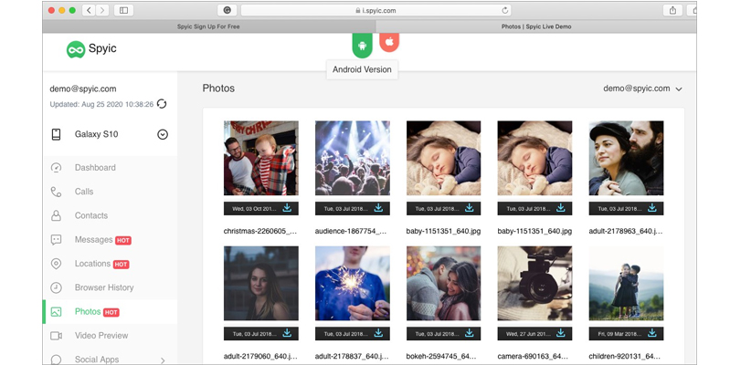Open the children hugging photo thumbnail
Image resolution: width=730 pixels, height=365 pixels.
click(x=626, y=283)
